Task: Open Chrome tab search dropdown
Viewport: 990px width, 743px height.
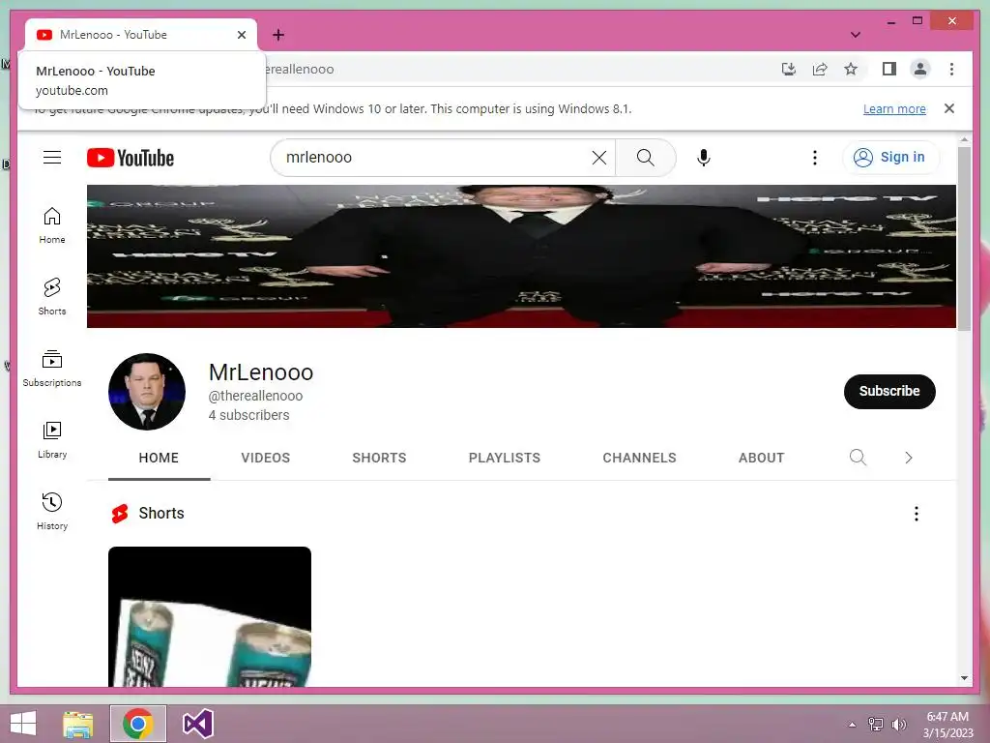Action: pos(855,35)
